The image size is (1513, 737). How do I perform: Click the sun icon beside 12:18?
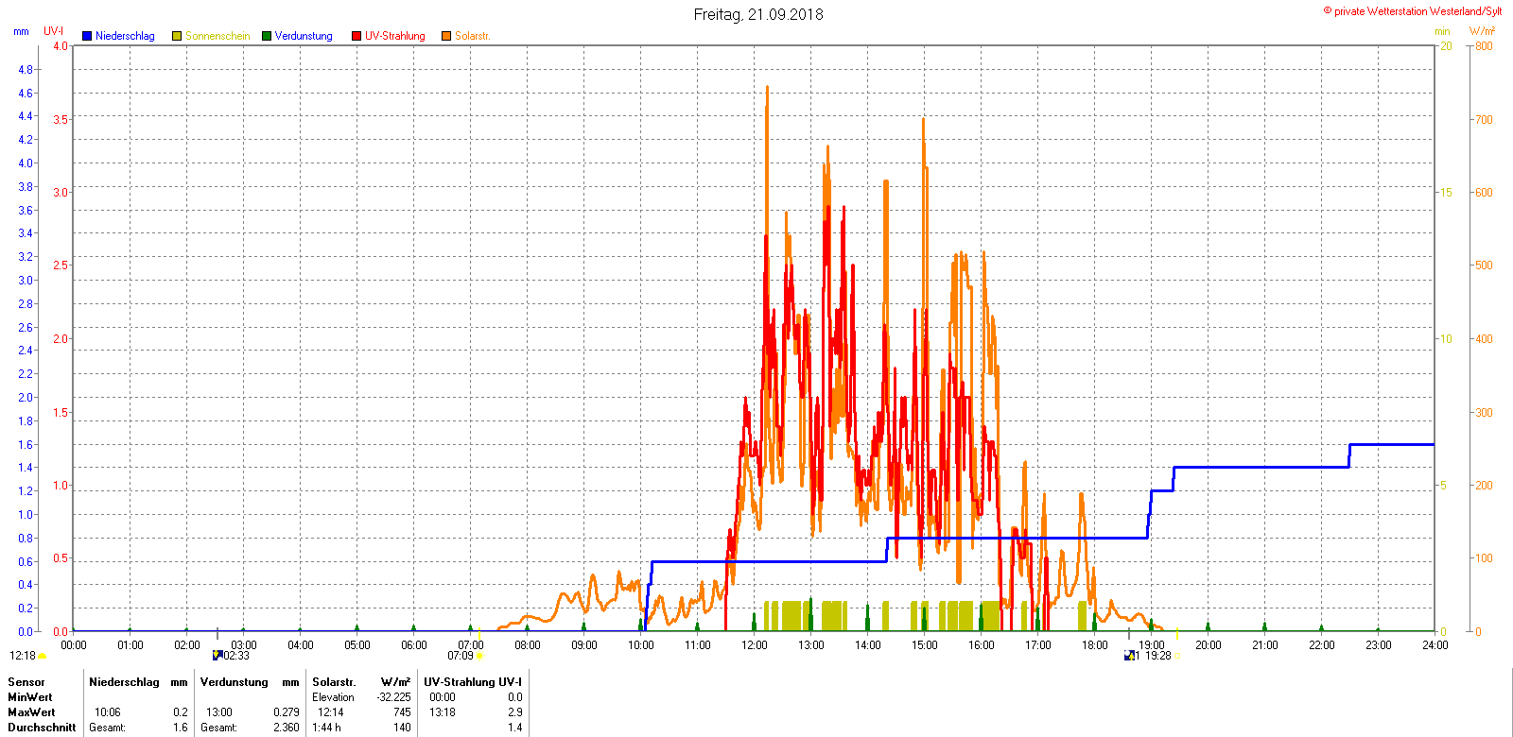click(43, 656)
